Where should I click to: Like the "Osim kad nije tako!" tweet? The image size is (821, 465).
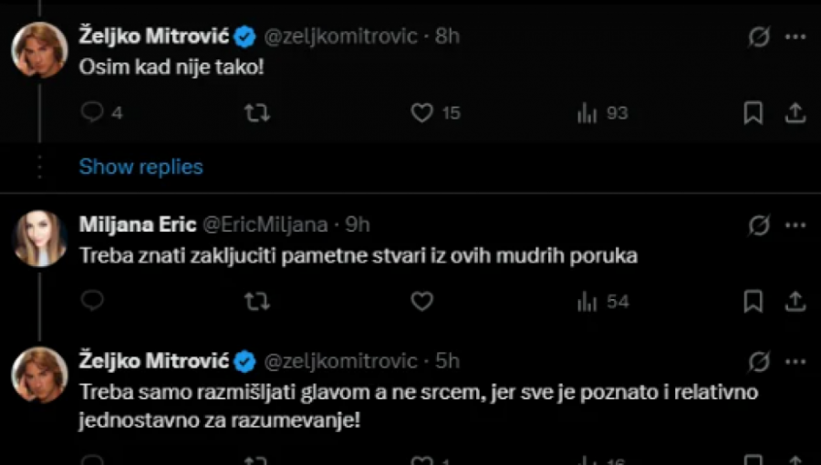pos(421,113)
